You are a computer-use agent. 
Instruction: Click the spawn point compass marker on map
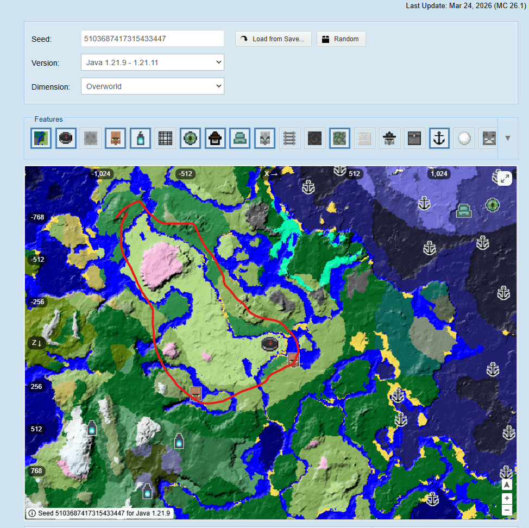point(270,343)
